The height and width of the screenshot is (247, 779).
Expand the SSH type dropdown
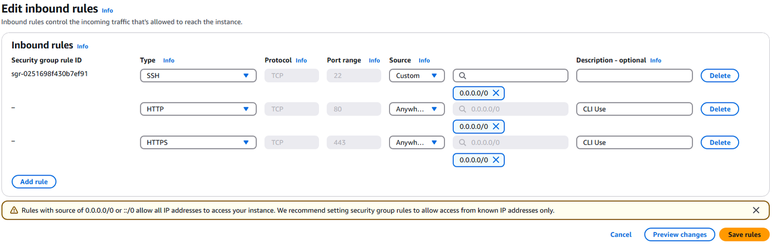[x=198, y=76]
